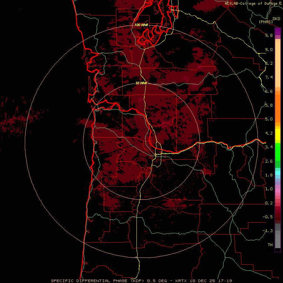The image size is (283, 283).
Task: Pick the light peach band on the color scale
Action: coord(278,64)
